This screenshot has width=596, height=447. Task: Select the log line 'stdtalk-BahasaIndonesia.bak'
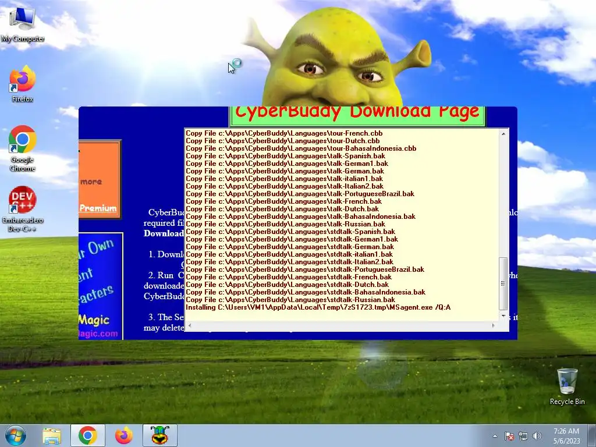(306, 292)
